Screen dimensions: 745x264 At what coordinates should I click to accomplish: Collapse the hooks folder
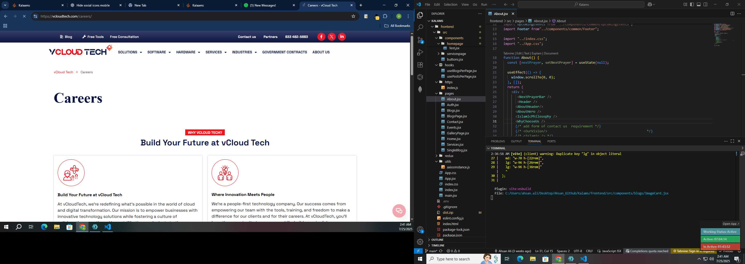tap(436, 65)
